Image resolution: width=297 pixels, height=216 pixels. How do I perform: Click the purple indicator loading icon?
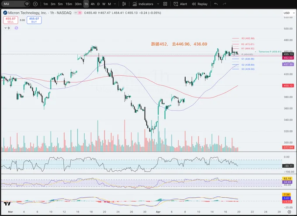(x=16, y=28)
